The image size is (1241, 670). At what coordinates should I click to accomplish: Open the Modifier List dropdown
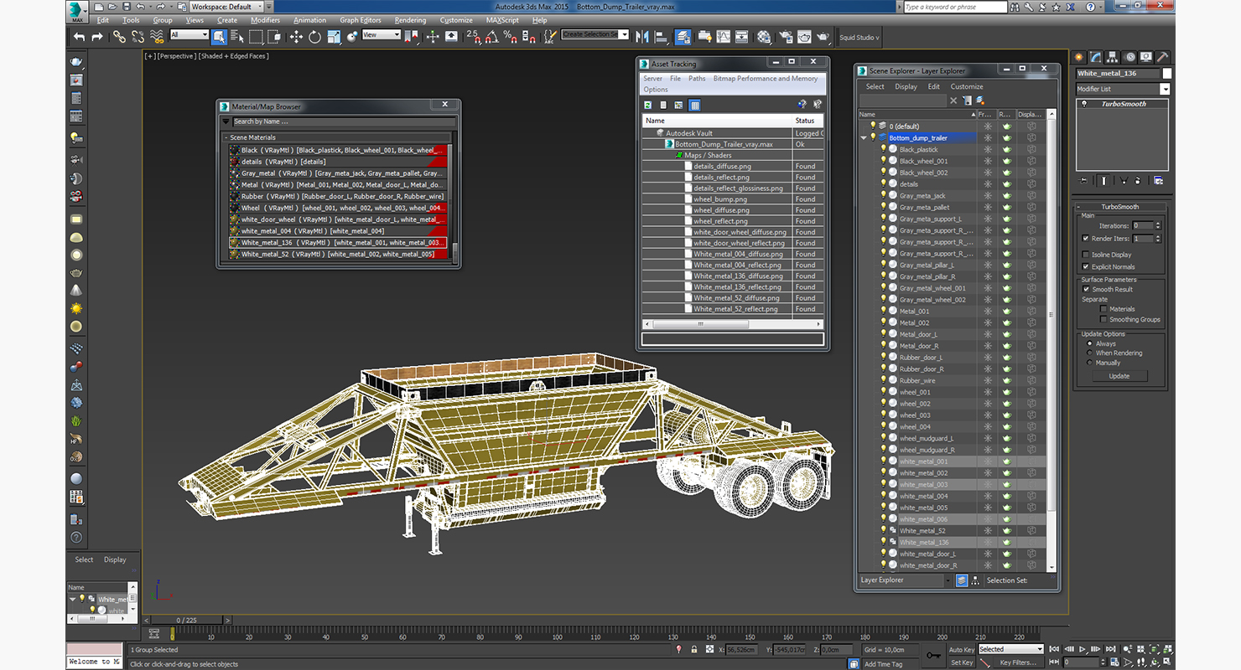click(1165, 89)
